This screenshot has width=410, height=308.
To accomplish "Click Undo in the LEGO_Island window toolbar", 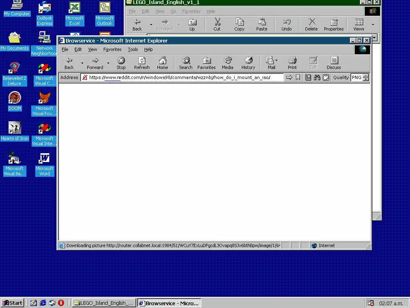I will pyautogui.click(x=287, y=24).
